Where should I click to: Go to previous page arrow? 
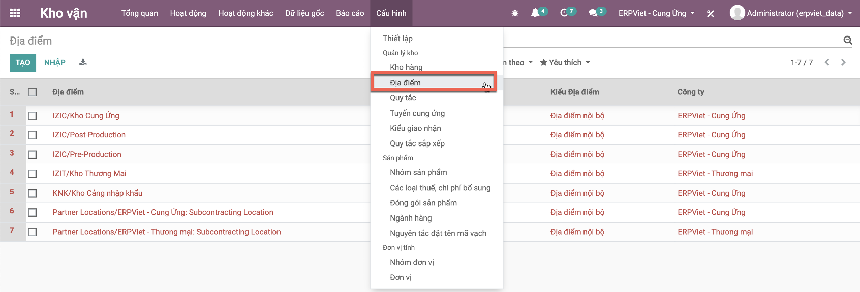827,62
